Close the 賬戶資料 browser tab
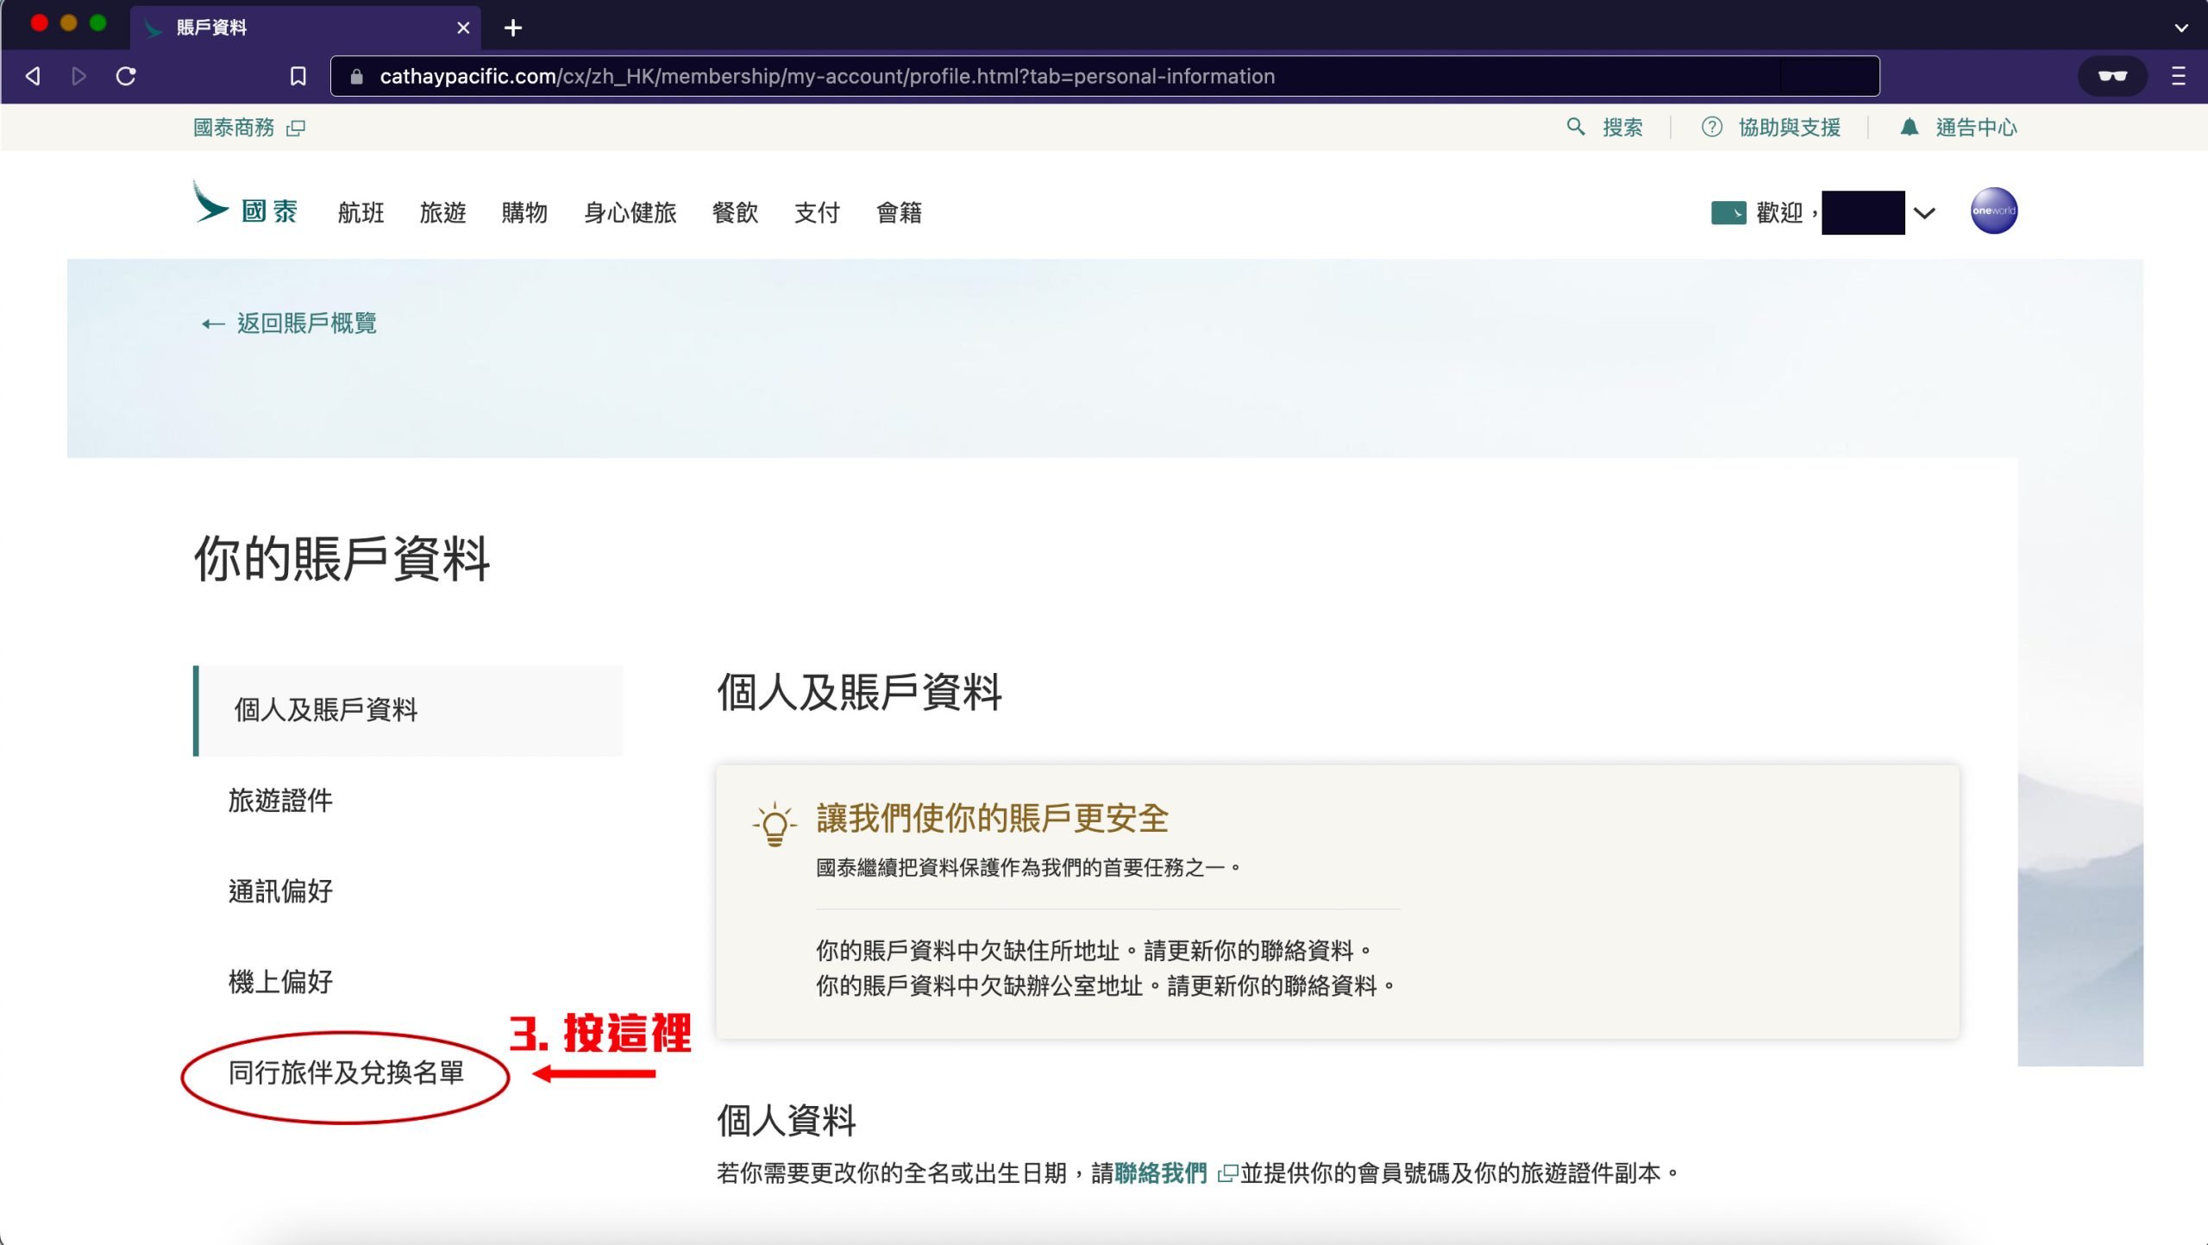The height and width of the screenshot is (1245, 2208). coord(463,28)
